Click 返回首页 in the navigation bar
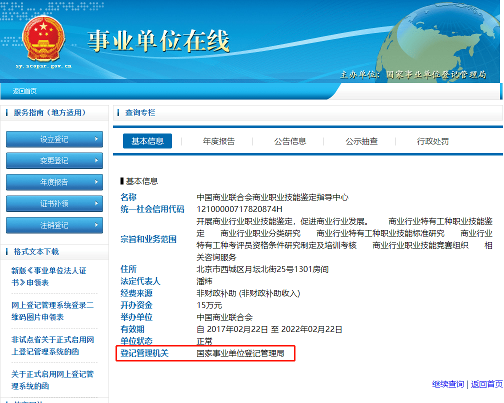504x403 pixels. (x=25, y=91)
